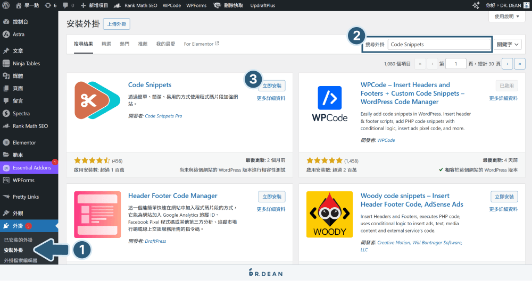Image resolution: width=532 pixels, height=281 pixels.
Task: Open 更多詳細資料 for Header Footer Code Manager
Action: pos(271,209)
